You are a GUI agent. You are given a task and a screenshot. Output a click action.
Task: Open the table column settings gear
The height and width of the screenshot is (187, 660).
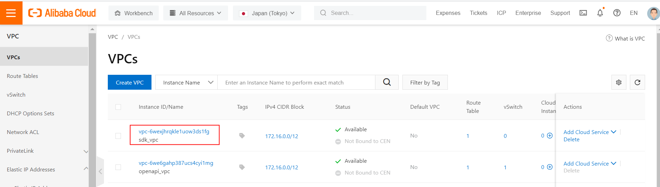click(x=619, y=82)
